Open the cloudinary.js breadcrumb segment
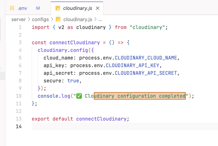 (78, 20)
